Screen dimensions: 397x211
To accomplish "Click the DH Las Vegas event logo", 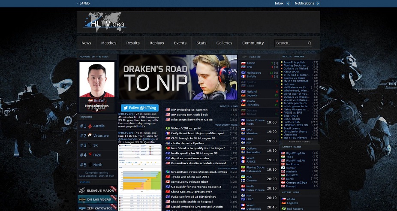I will (82, 199).
